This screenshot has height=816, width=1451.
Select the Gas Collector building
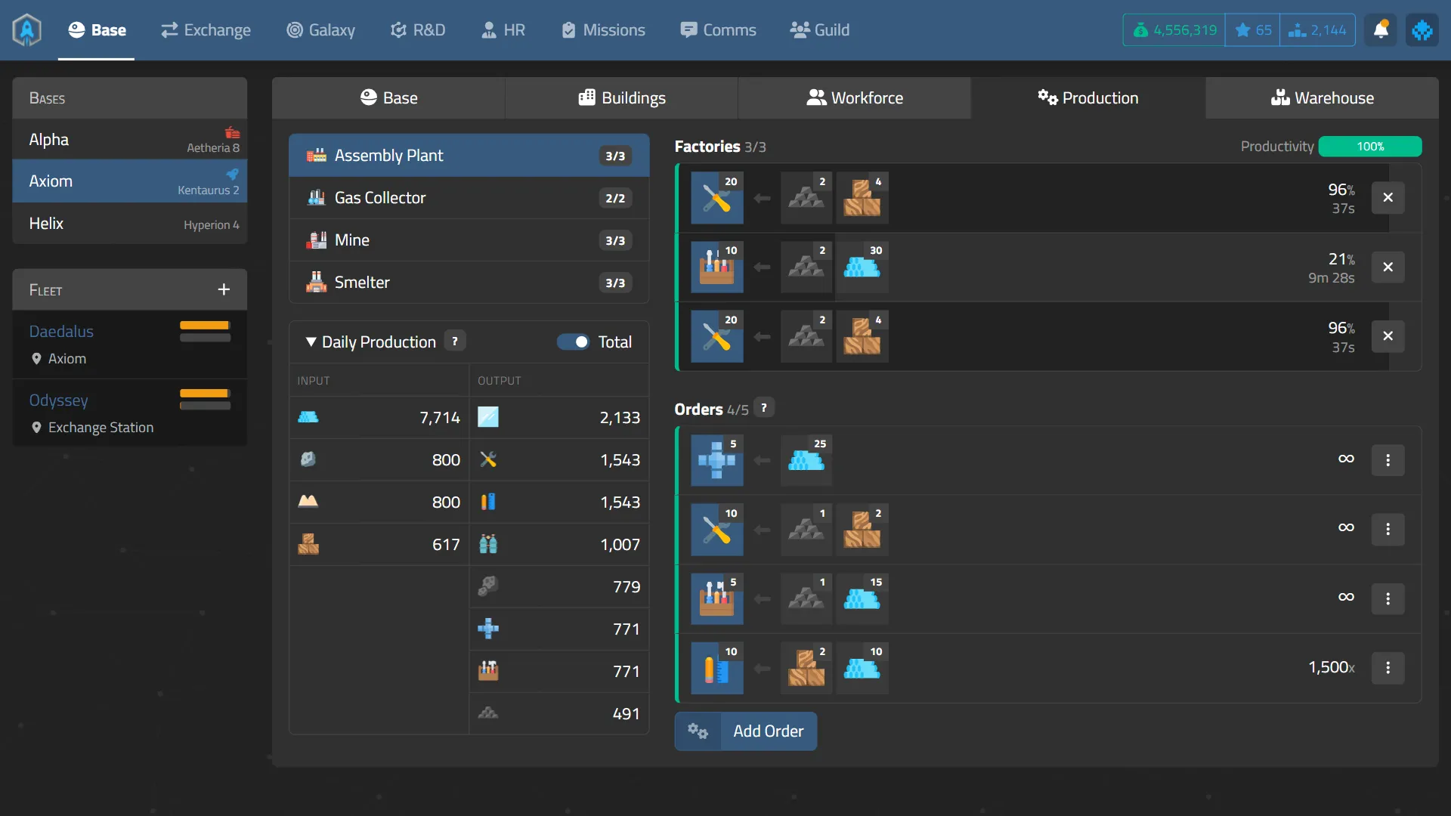[469, 198]
